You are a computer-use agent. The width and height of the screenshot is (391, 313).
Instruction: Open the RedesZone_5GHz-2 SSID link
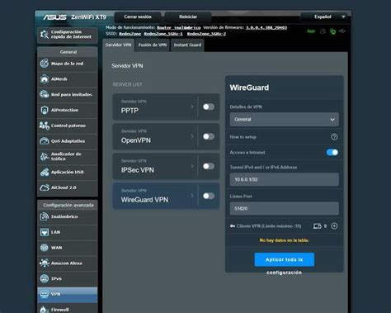coord(206,34)
